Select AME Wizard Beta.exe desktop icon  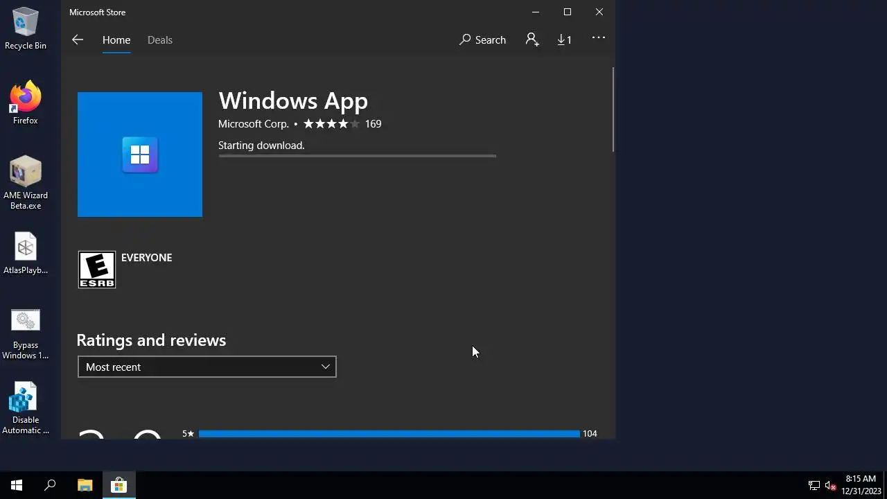[x=26, y=183]
